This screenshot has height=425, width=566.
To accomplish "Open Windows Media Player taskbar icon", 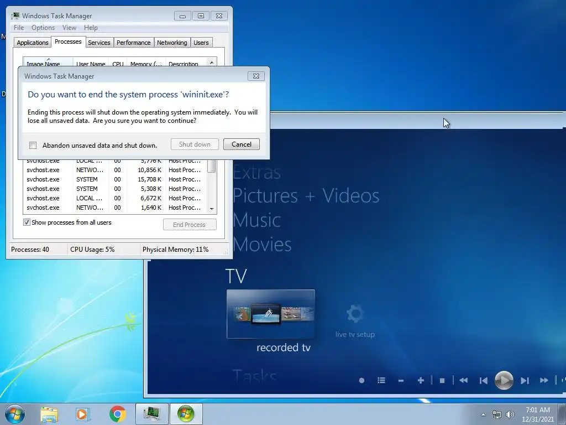I will (83, 414).
